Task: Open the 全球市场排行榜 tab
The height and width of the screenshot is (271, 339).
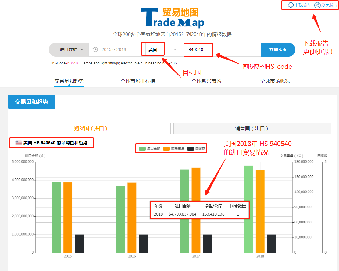Action: coord(138,81)
